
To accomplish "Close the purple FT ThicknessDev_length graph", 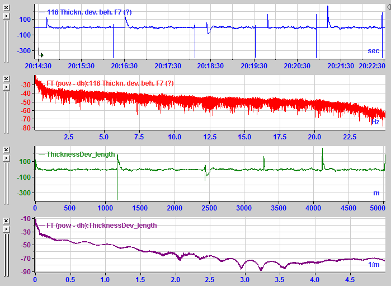I will coord(6,221).
